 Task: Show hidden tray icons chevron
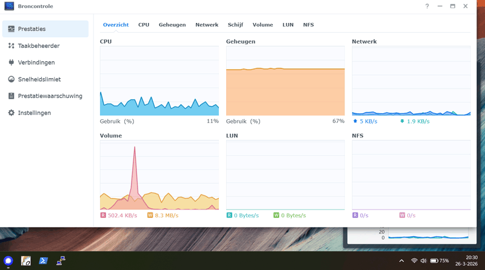pos(401,261)
